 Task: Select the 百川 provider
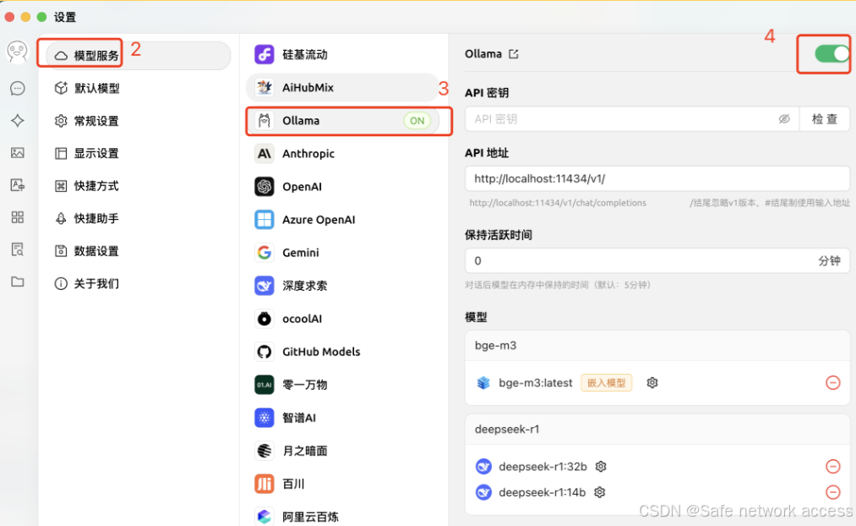pos(343,484)
